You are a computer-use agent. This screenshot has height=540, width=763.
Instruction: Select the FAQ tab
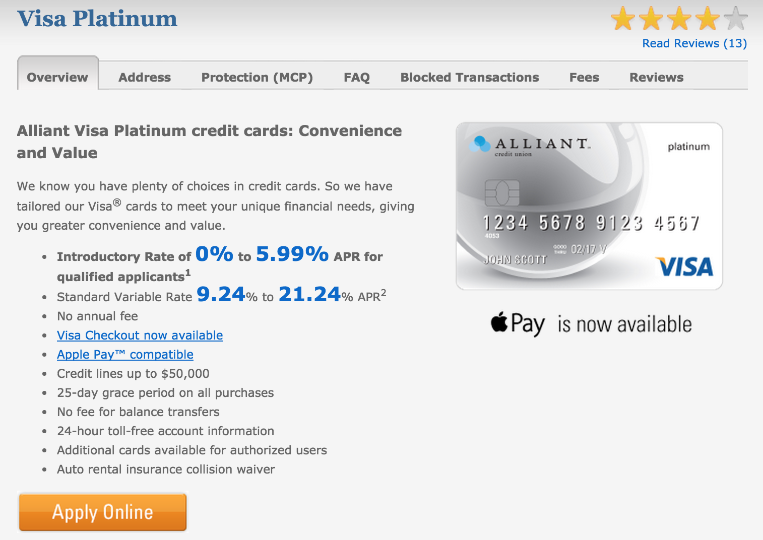click(x=357, y=77)
